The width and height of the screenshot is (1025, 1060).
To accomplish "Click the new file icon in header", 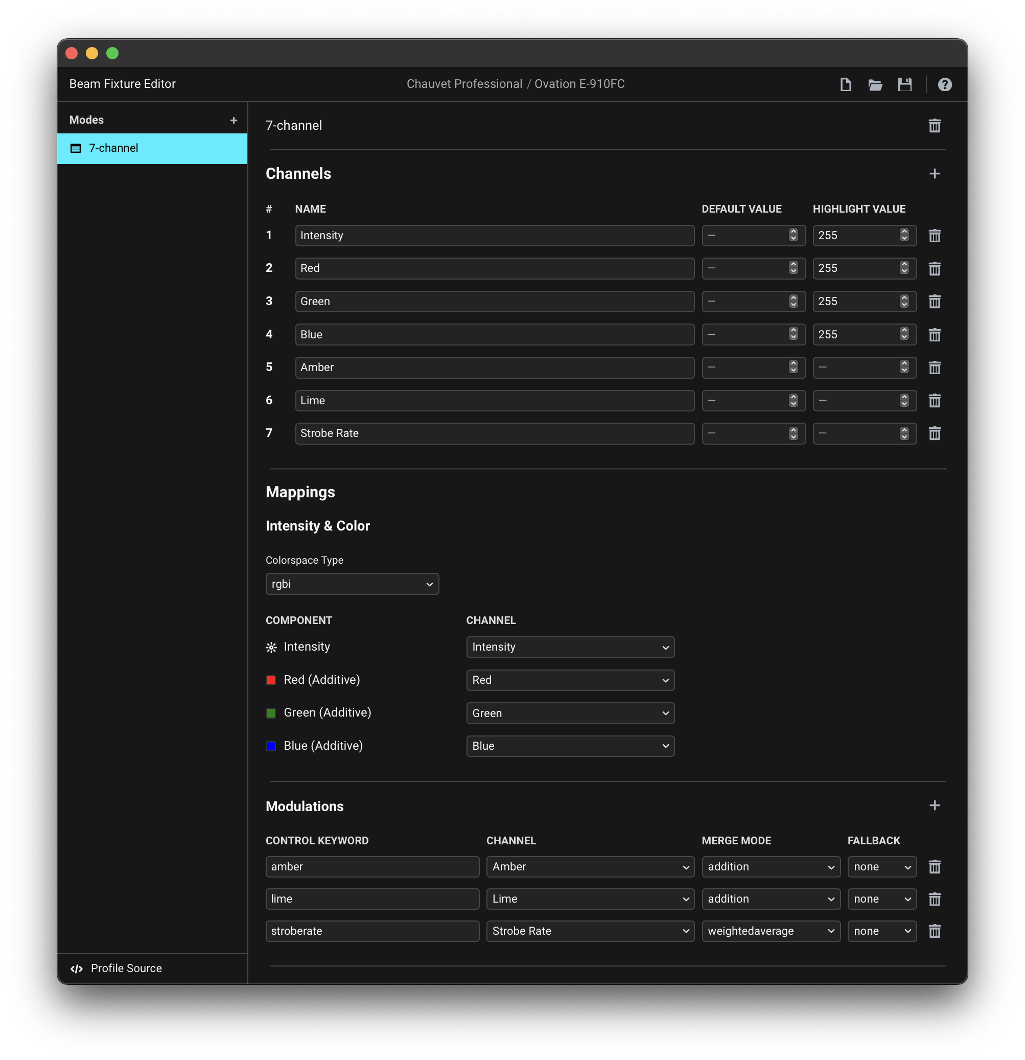I will click(846, 84).
